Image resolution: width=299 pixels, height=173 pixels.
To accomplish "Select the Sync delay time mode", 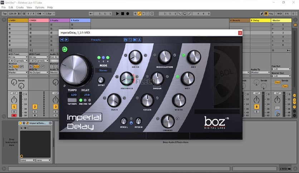I will coord(85,100).
